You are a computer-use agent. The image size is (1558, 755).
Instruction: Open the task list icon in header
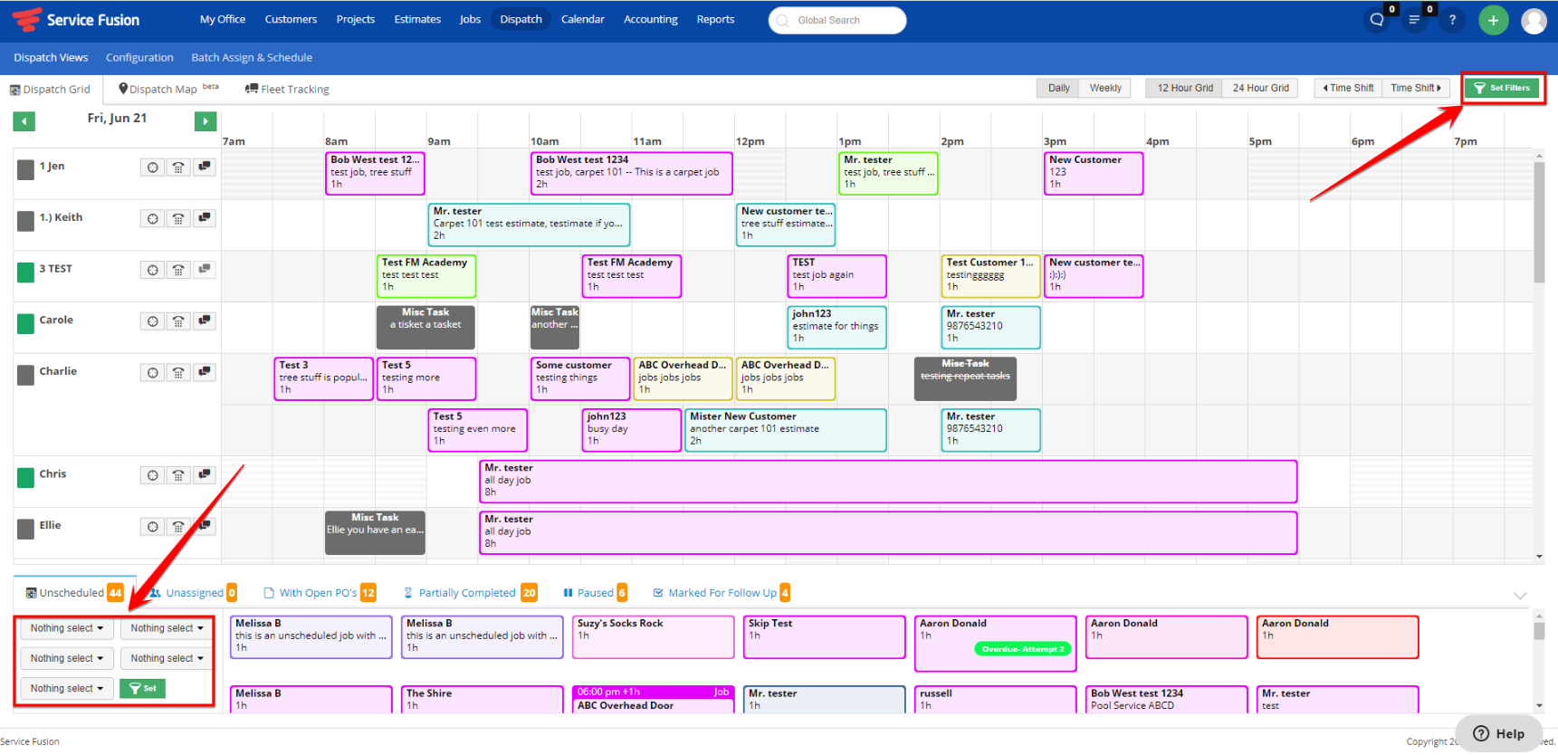point(1414,20)
